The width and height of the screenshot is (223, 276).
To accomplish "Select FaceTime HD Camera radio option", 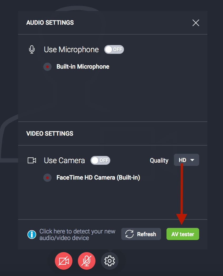I will (47, 178).
